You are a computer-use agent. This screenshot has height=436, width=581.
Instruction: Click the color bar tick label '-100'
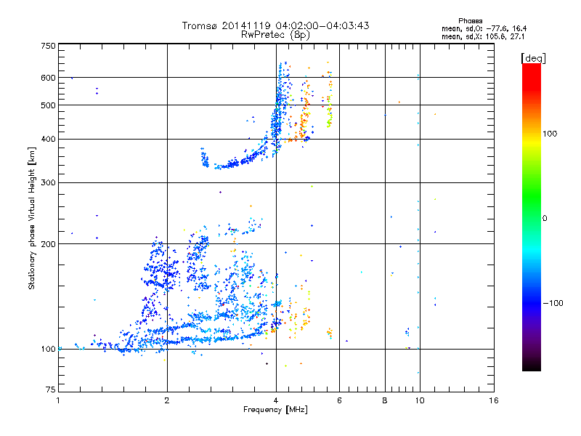coord(553,303)
